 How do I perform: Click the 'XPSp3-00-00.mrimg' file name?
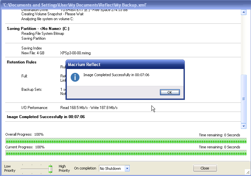tap(75, 53)
